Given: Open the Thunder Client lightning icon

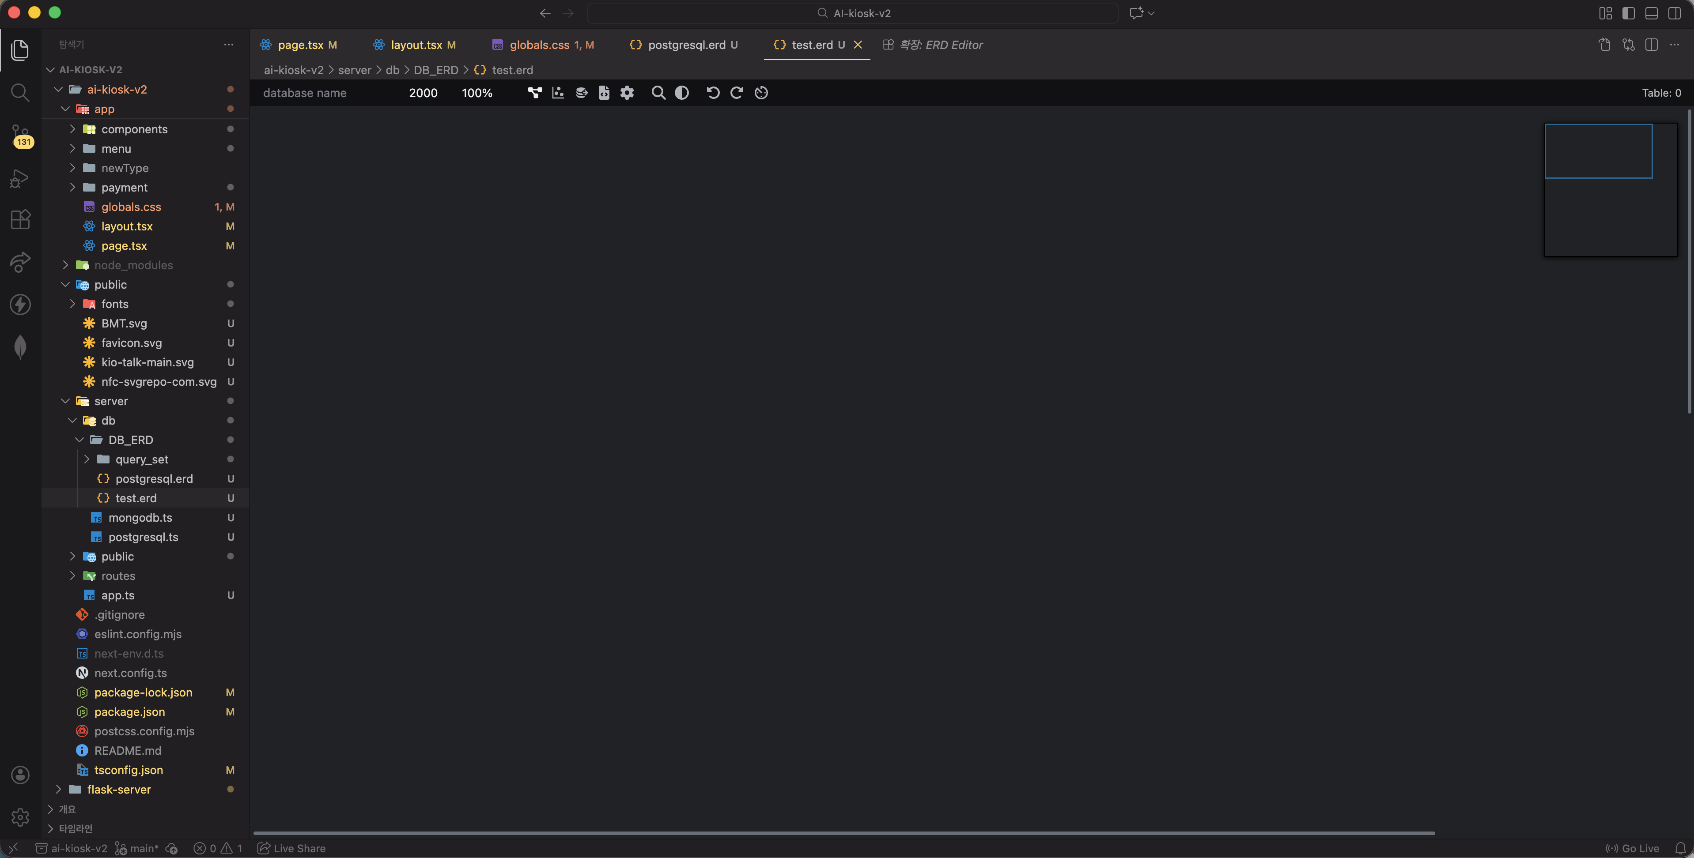Looking at the screenshot, I should click(20, 305).
